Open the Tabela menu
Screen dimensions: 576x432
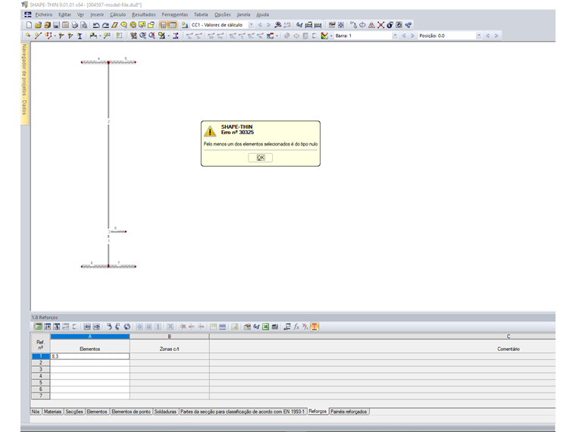pyautogui.click(x=201, y=14)
